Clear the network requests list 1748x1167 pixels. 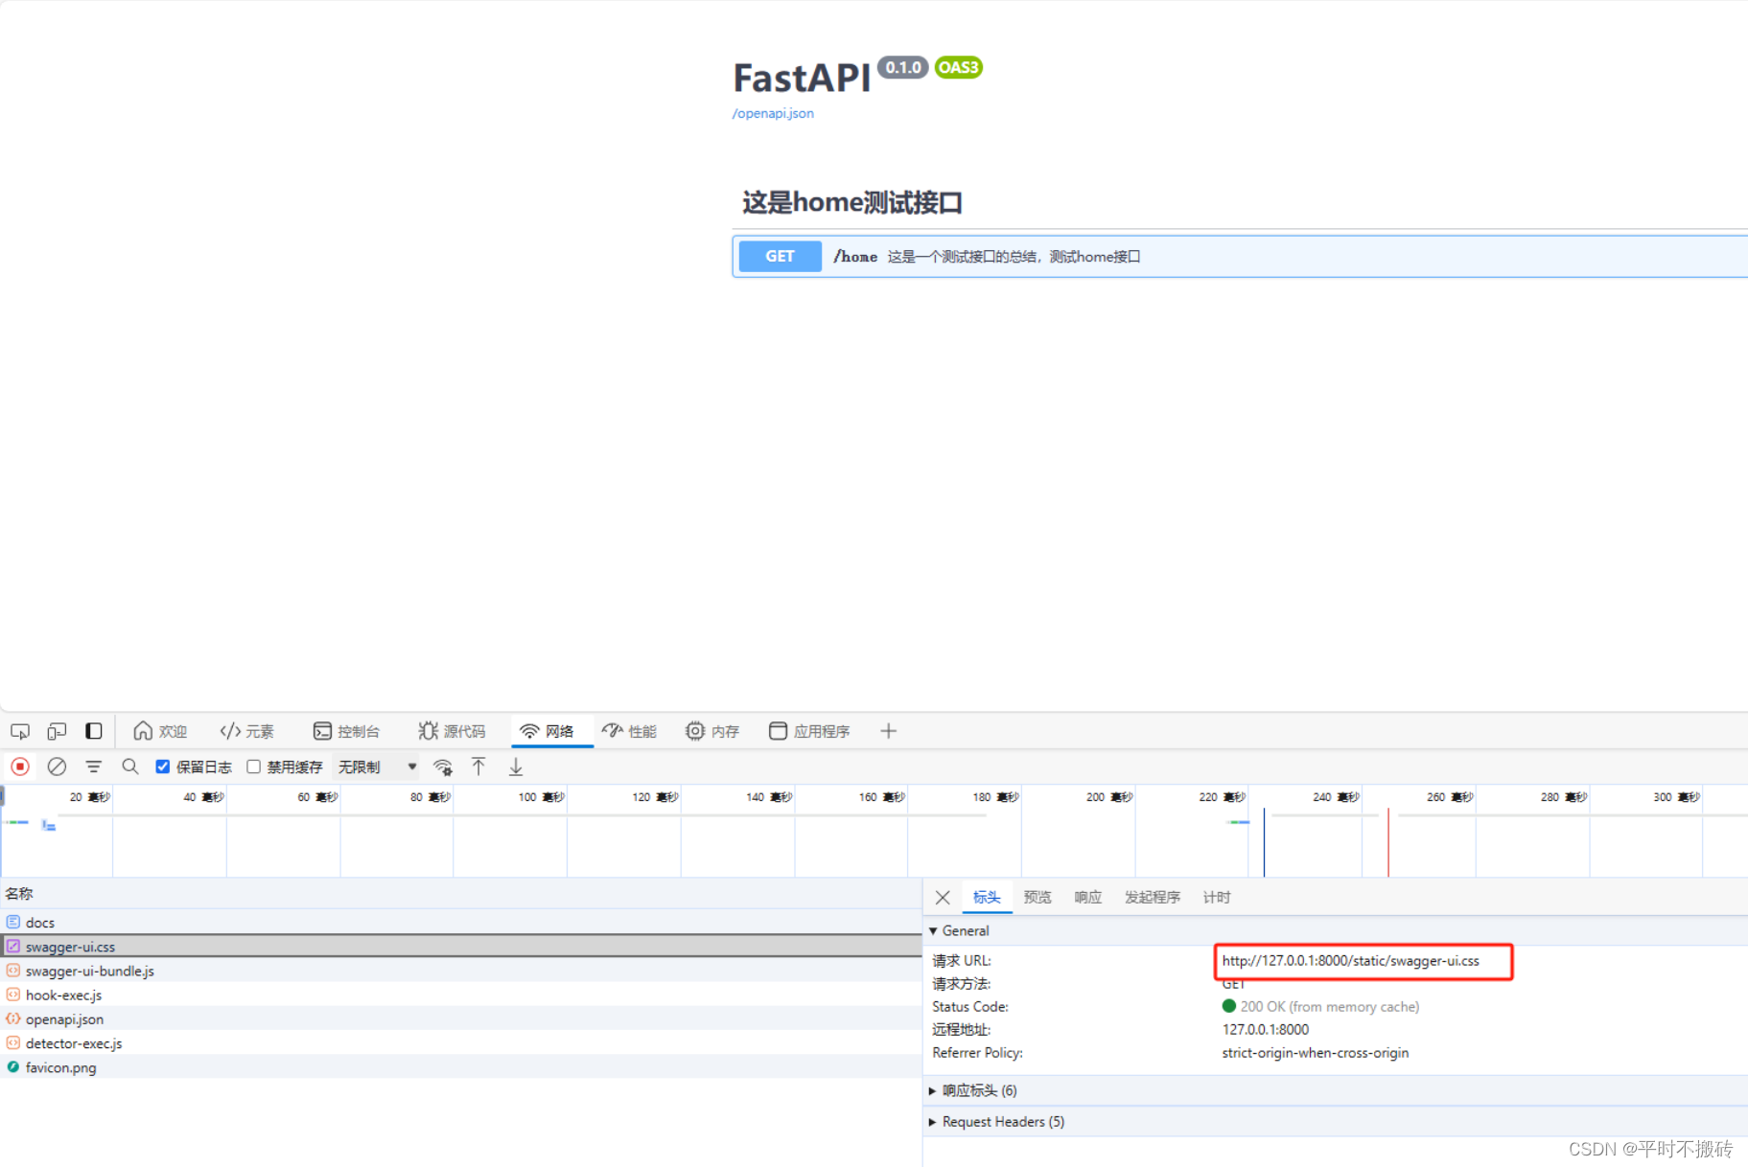(x=58, y=767)
